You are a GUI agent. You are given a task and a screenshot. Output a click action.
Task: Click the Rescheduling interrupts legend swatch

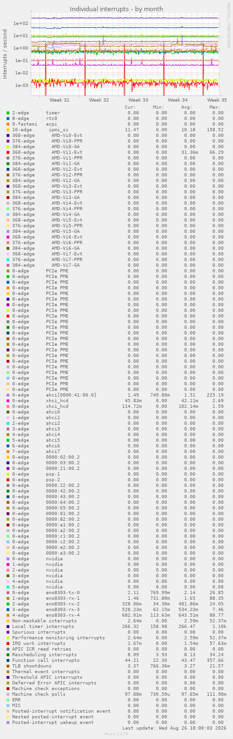pyautogui.click(x=8, y=655)
